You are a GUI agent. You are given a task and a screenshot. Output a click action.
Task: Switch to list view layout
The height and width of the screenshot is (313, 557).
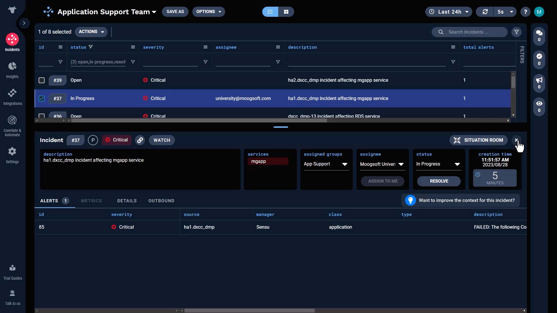270,12
